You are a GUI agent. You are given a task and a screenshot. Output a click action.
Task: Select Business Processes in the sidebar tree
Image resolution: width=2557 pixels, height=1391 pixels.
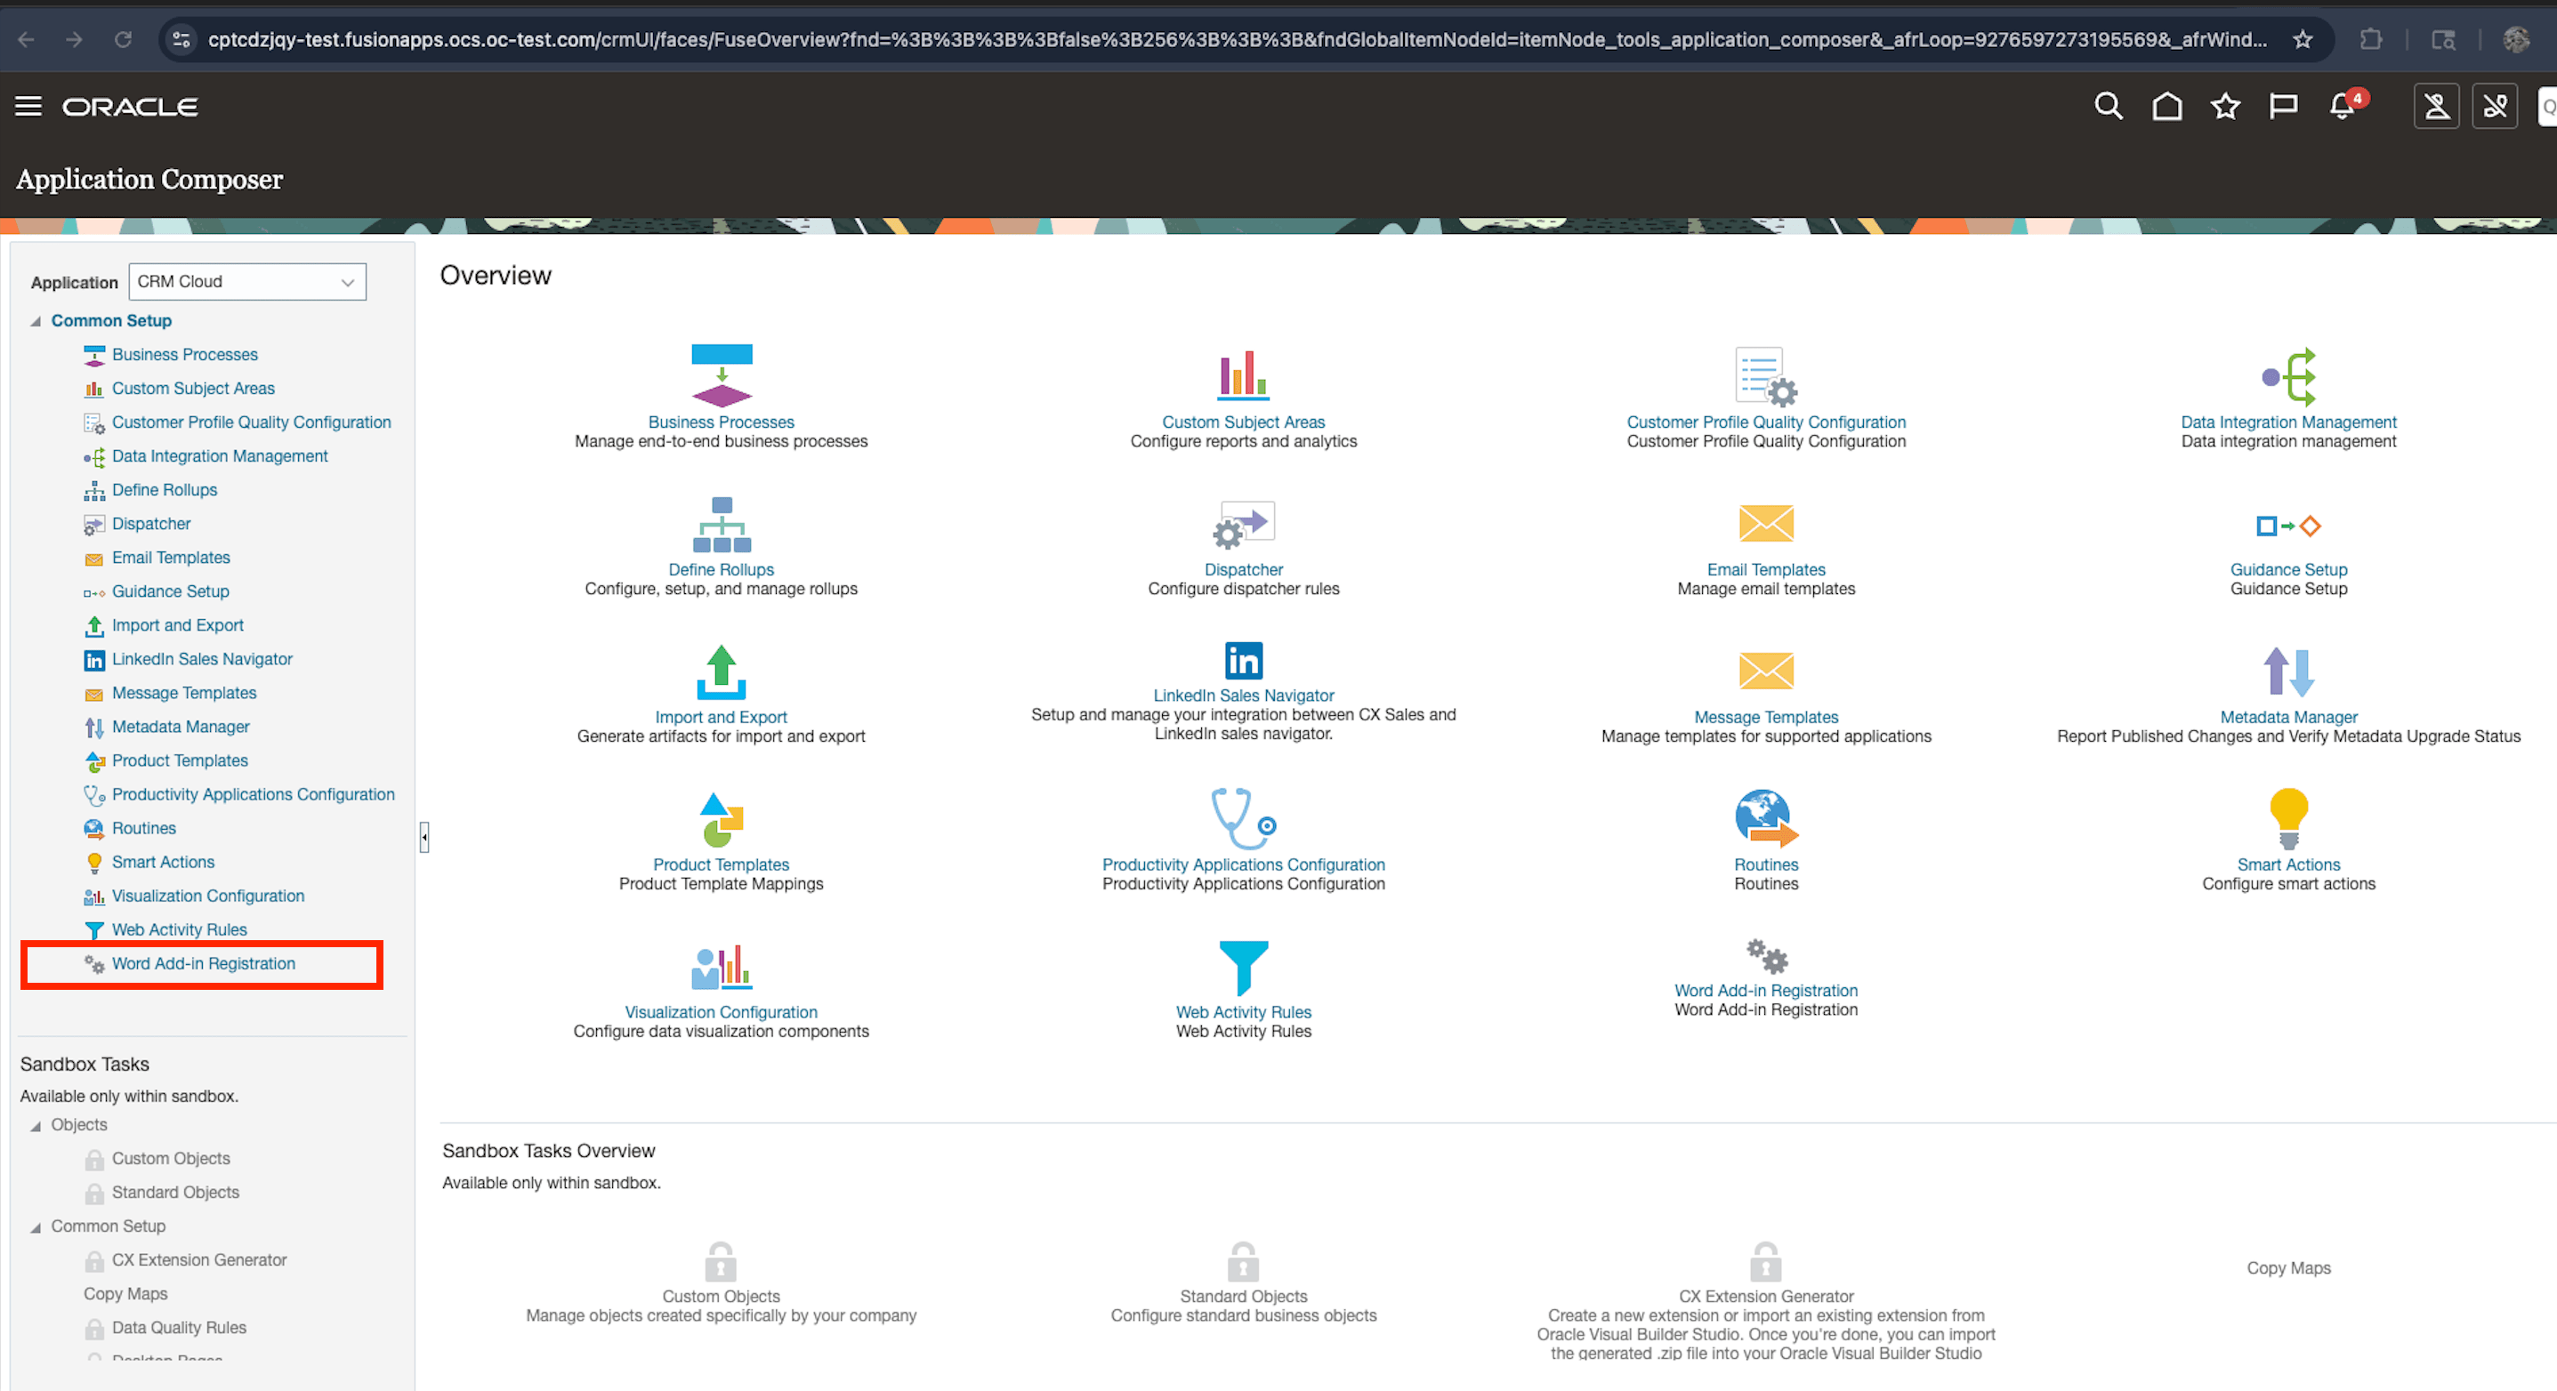[185, 354]
